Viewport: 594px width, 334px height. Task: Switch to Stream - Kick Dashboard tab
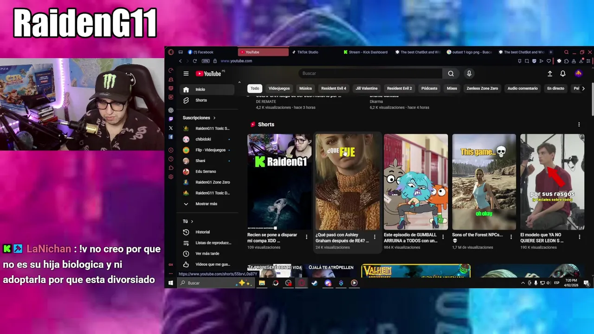[x=366, y=52]
